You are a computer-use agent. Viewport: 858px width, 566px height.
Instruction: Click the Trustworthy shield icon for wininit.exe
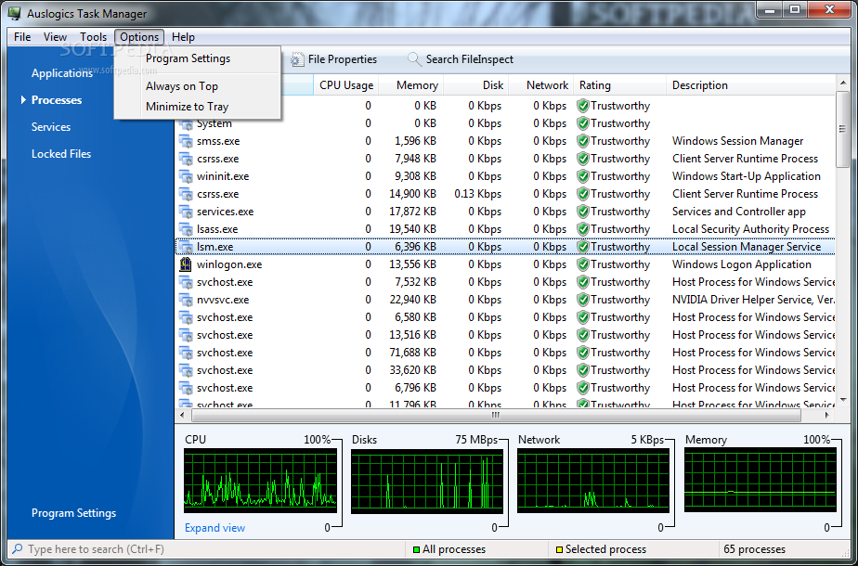tap(583, 176)
